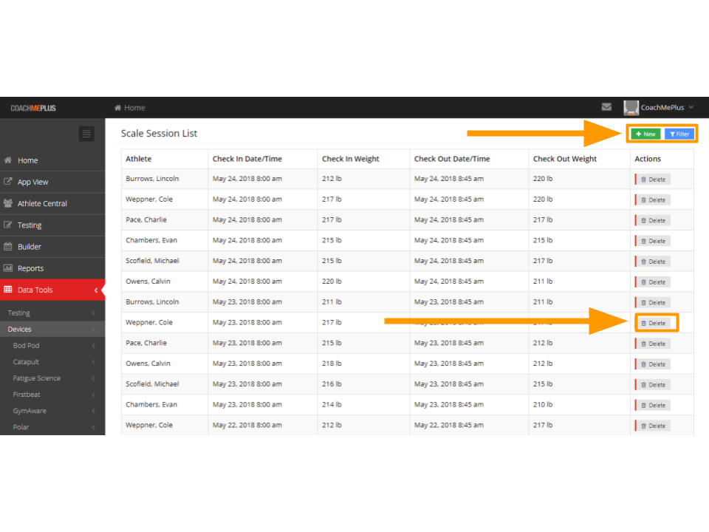This screenshot has height=532, width=709.
Task: Delete Burrows, Lincoln May 24 session
Action: [652, 180]
